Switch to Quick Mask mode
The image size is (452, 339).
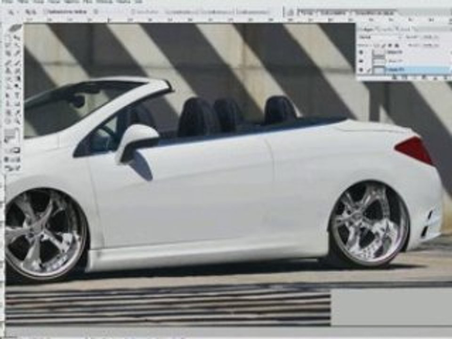(17, 150)
